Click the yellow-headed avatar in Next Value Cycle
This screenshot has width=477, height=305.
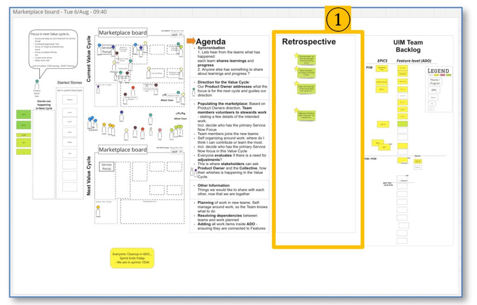(x=98, y=211)
